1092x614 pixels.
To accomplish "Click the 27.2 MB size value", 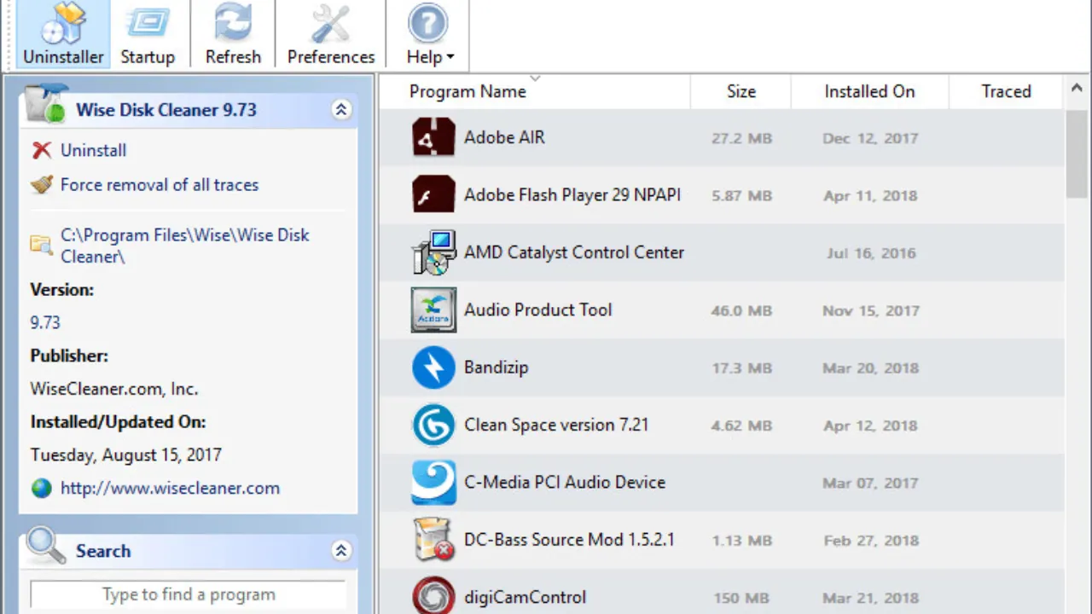I will (741, 138).
